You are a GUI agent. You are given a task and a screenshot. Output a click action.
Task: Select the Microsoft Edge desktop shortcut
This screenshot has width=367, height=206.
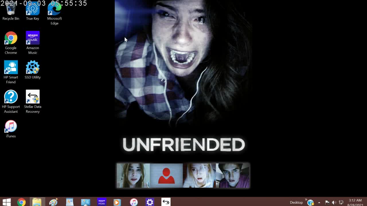tap(54, 14)
